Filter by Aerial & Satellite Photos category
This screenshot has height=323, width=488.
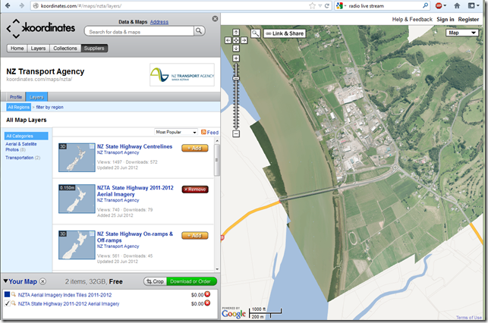pos(20,147)
